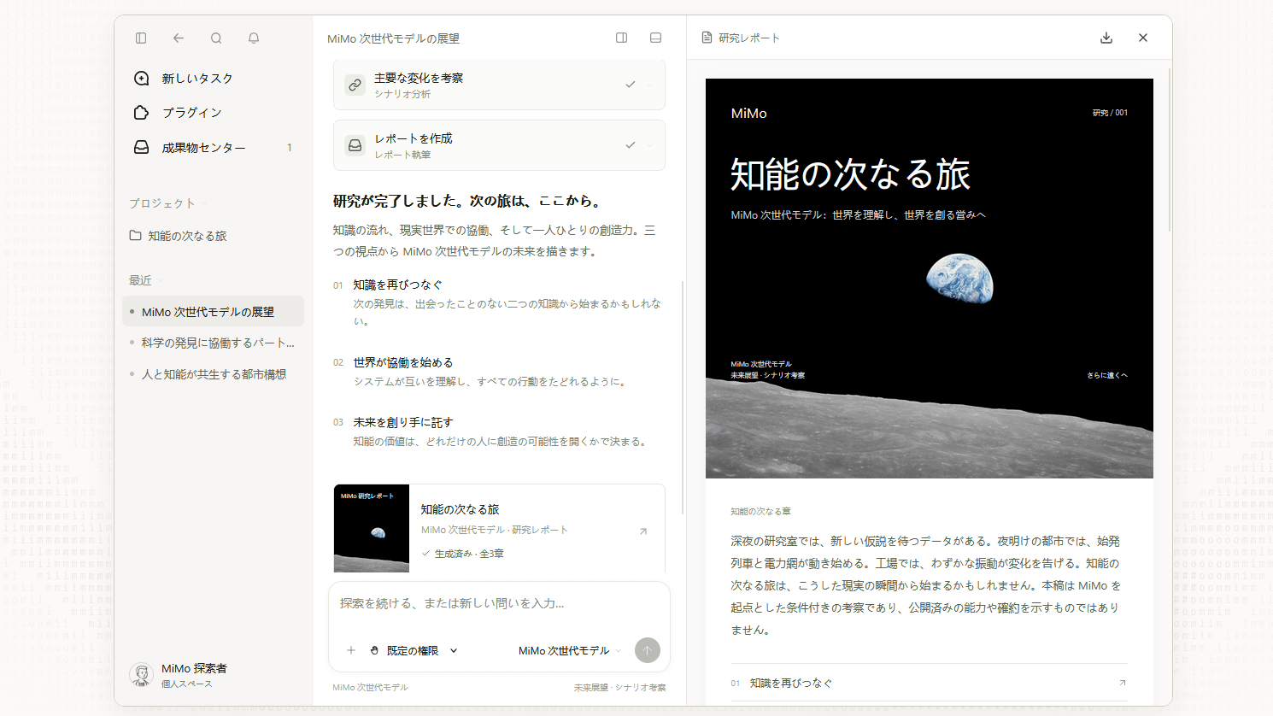Click the chat area vertical scrollbar

682,397
